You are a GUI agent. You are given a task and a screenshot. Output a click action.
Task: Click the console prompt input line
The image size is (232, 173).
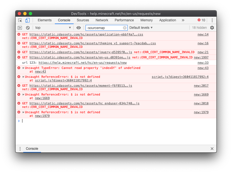pyautogui.click(x=116, y=121)
